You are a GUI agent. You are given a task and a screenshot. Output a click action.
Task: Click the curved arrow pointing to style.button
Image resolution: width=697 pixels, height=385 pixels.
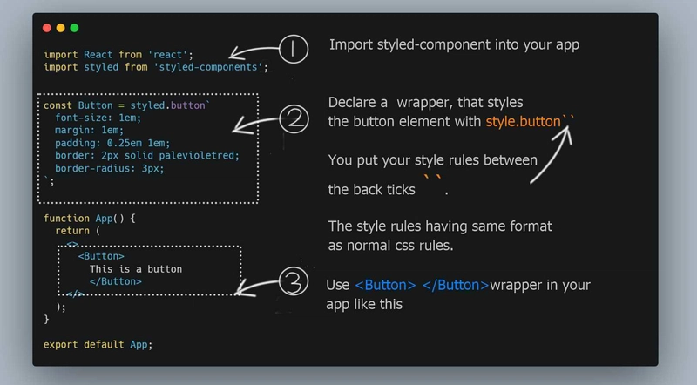552,154
